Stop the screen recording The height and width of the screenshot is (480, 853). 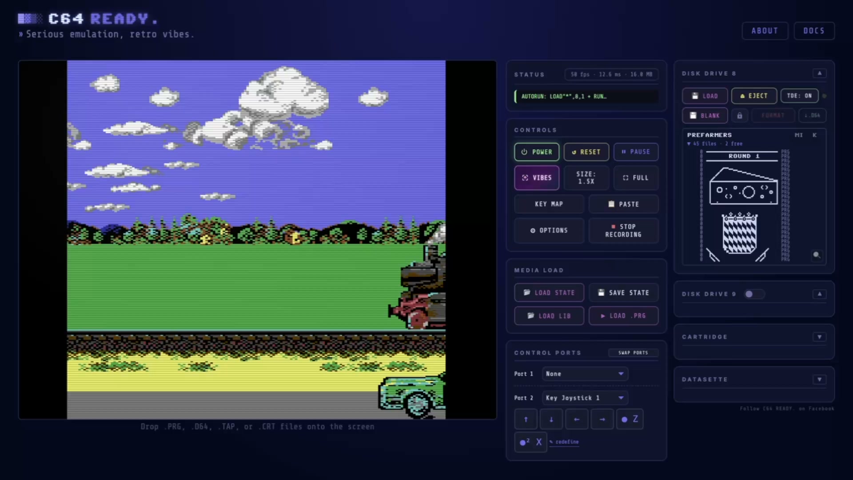coord(624,230)
